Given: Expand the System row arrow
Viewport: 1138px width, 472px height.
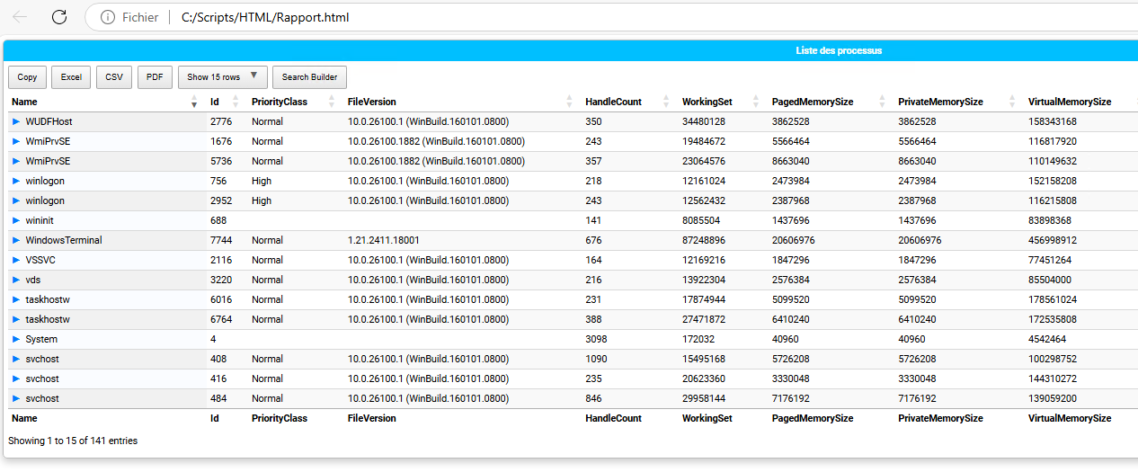Looking at the screenshot, I should [x=16, y=339].
